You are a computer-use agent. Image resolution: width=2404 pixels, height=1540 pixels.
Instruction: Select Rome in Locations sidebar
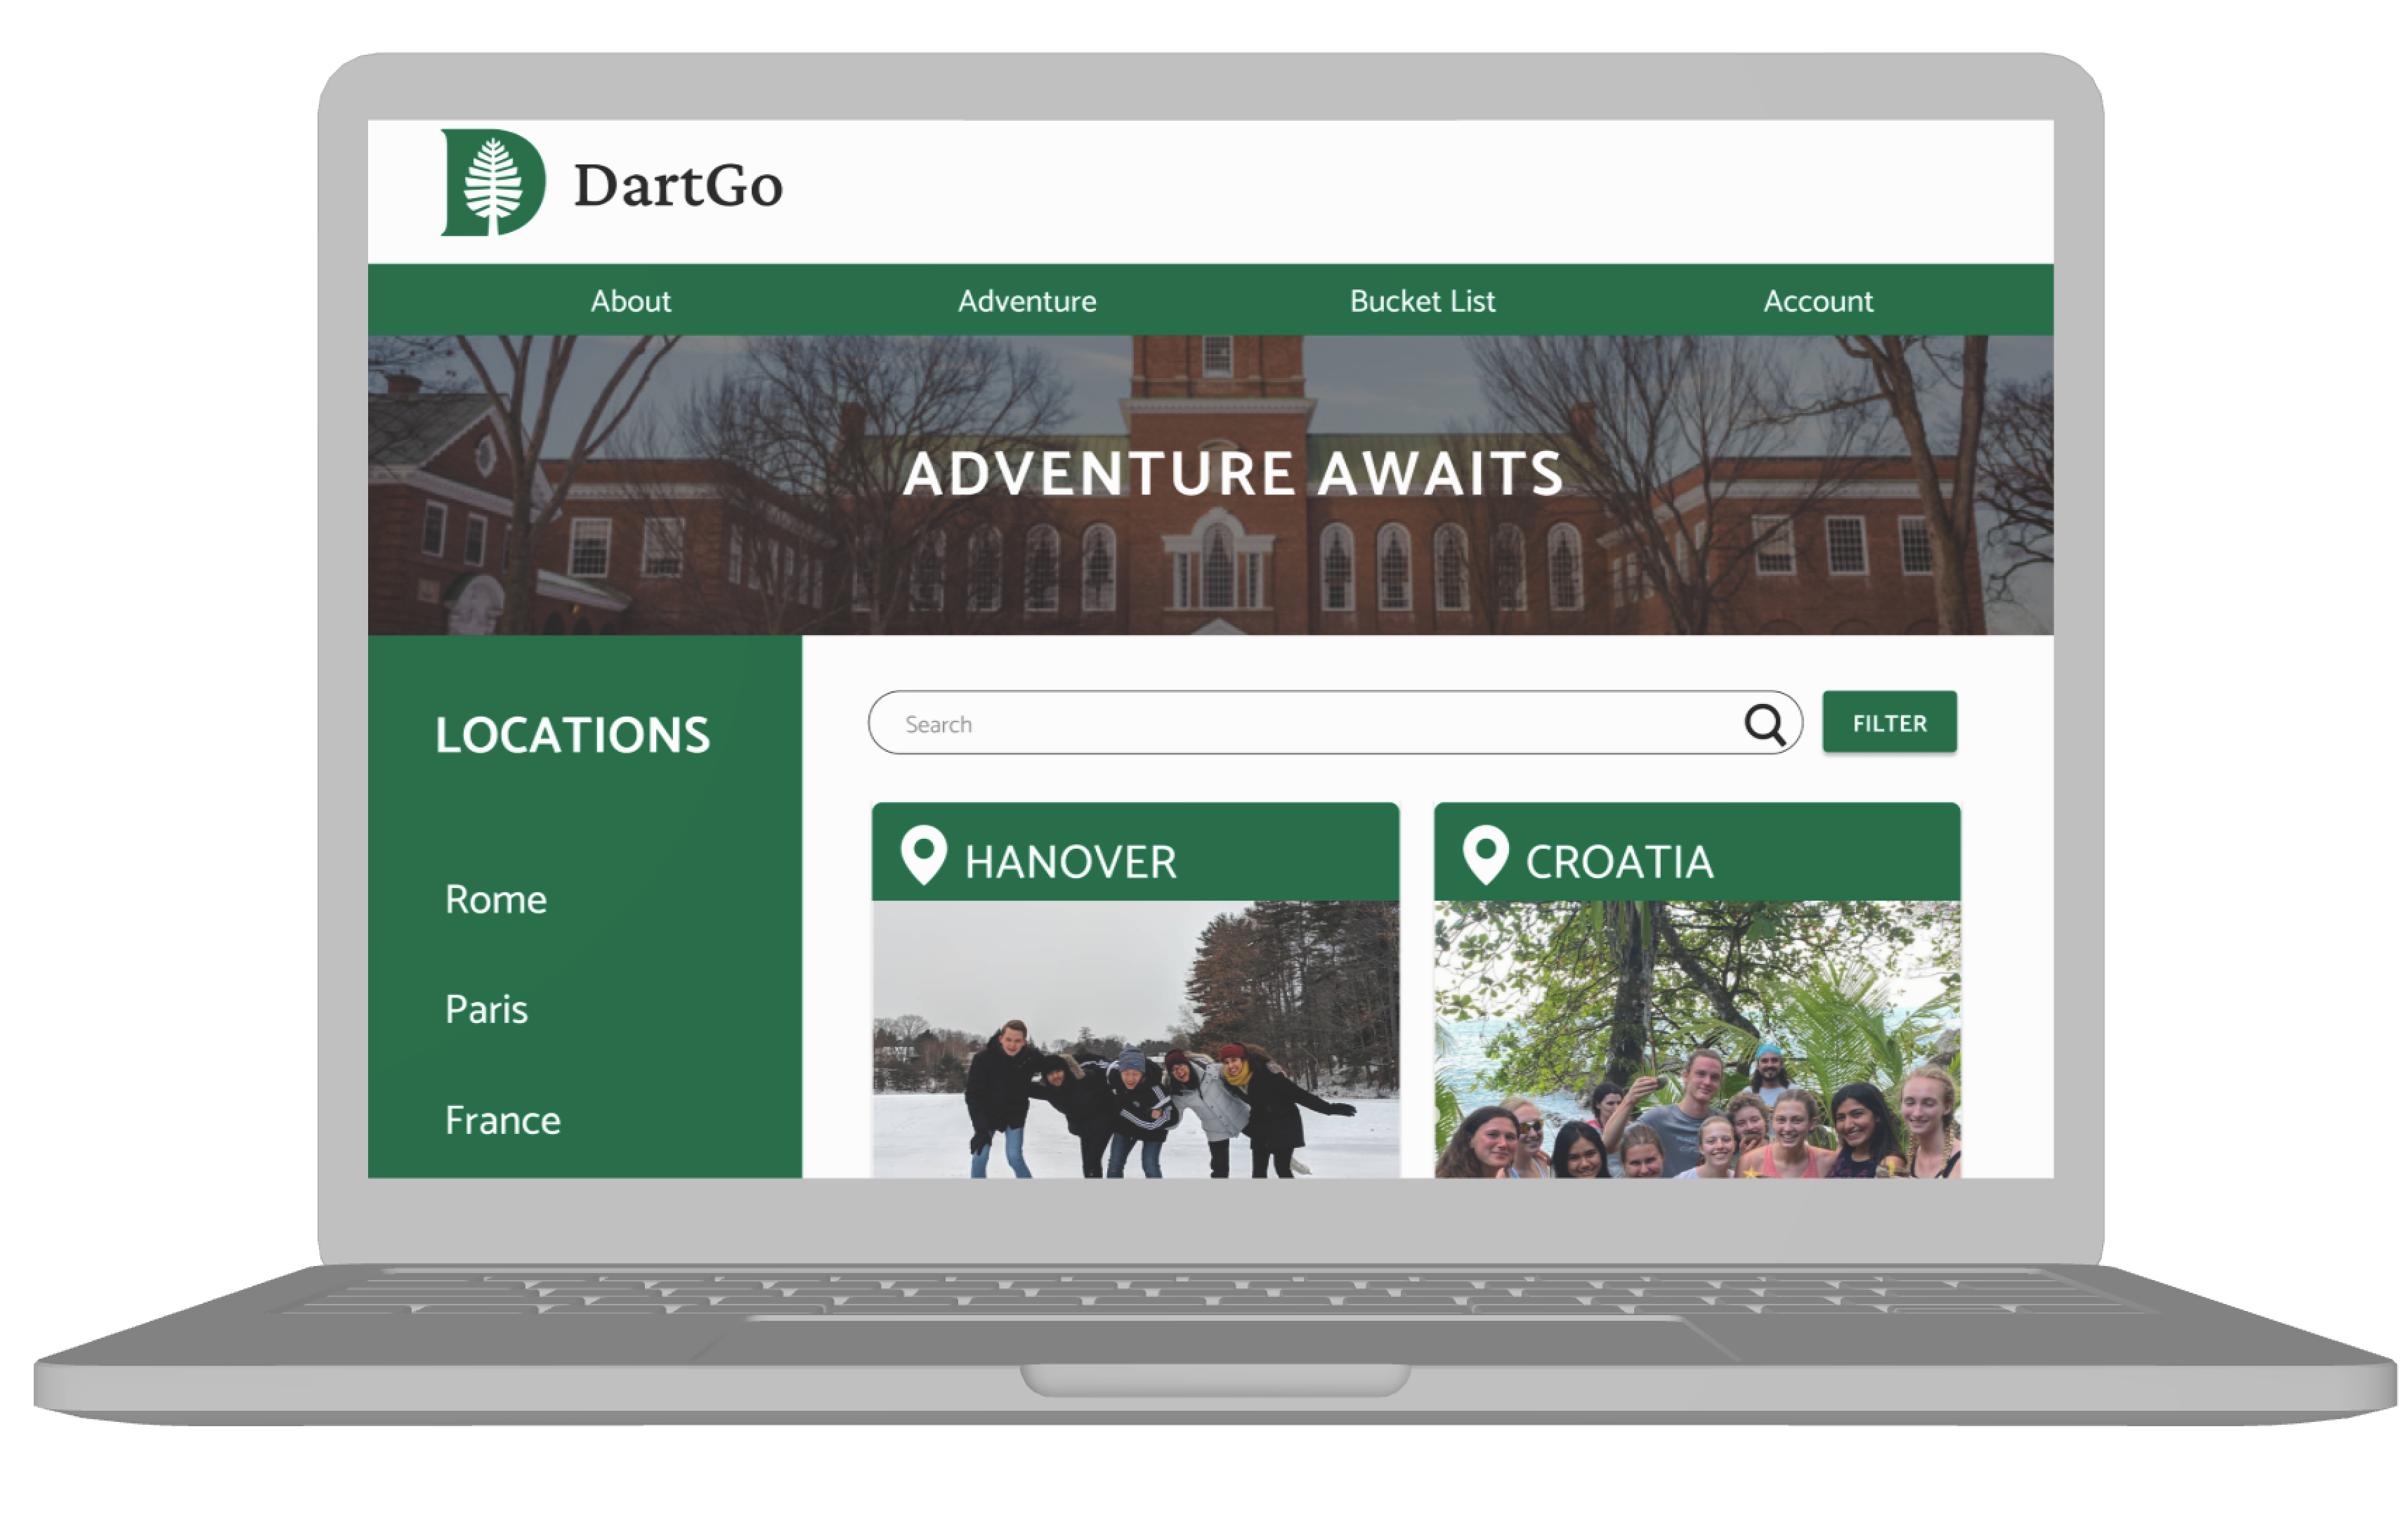point(496,899)
